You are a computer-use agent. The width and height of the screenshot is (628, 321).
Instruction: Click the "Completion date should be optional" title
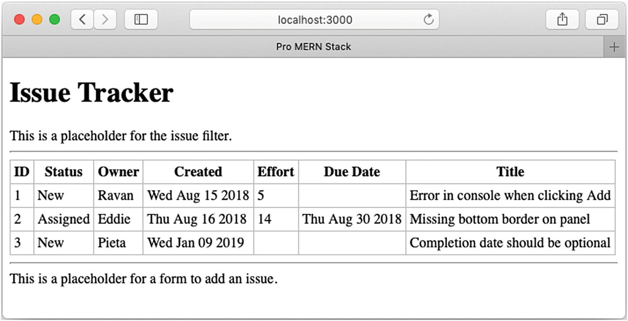[x=510, y=243]
